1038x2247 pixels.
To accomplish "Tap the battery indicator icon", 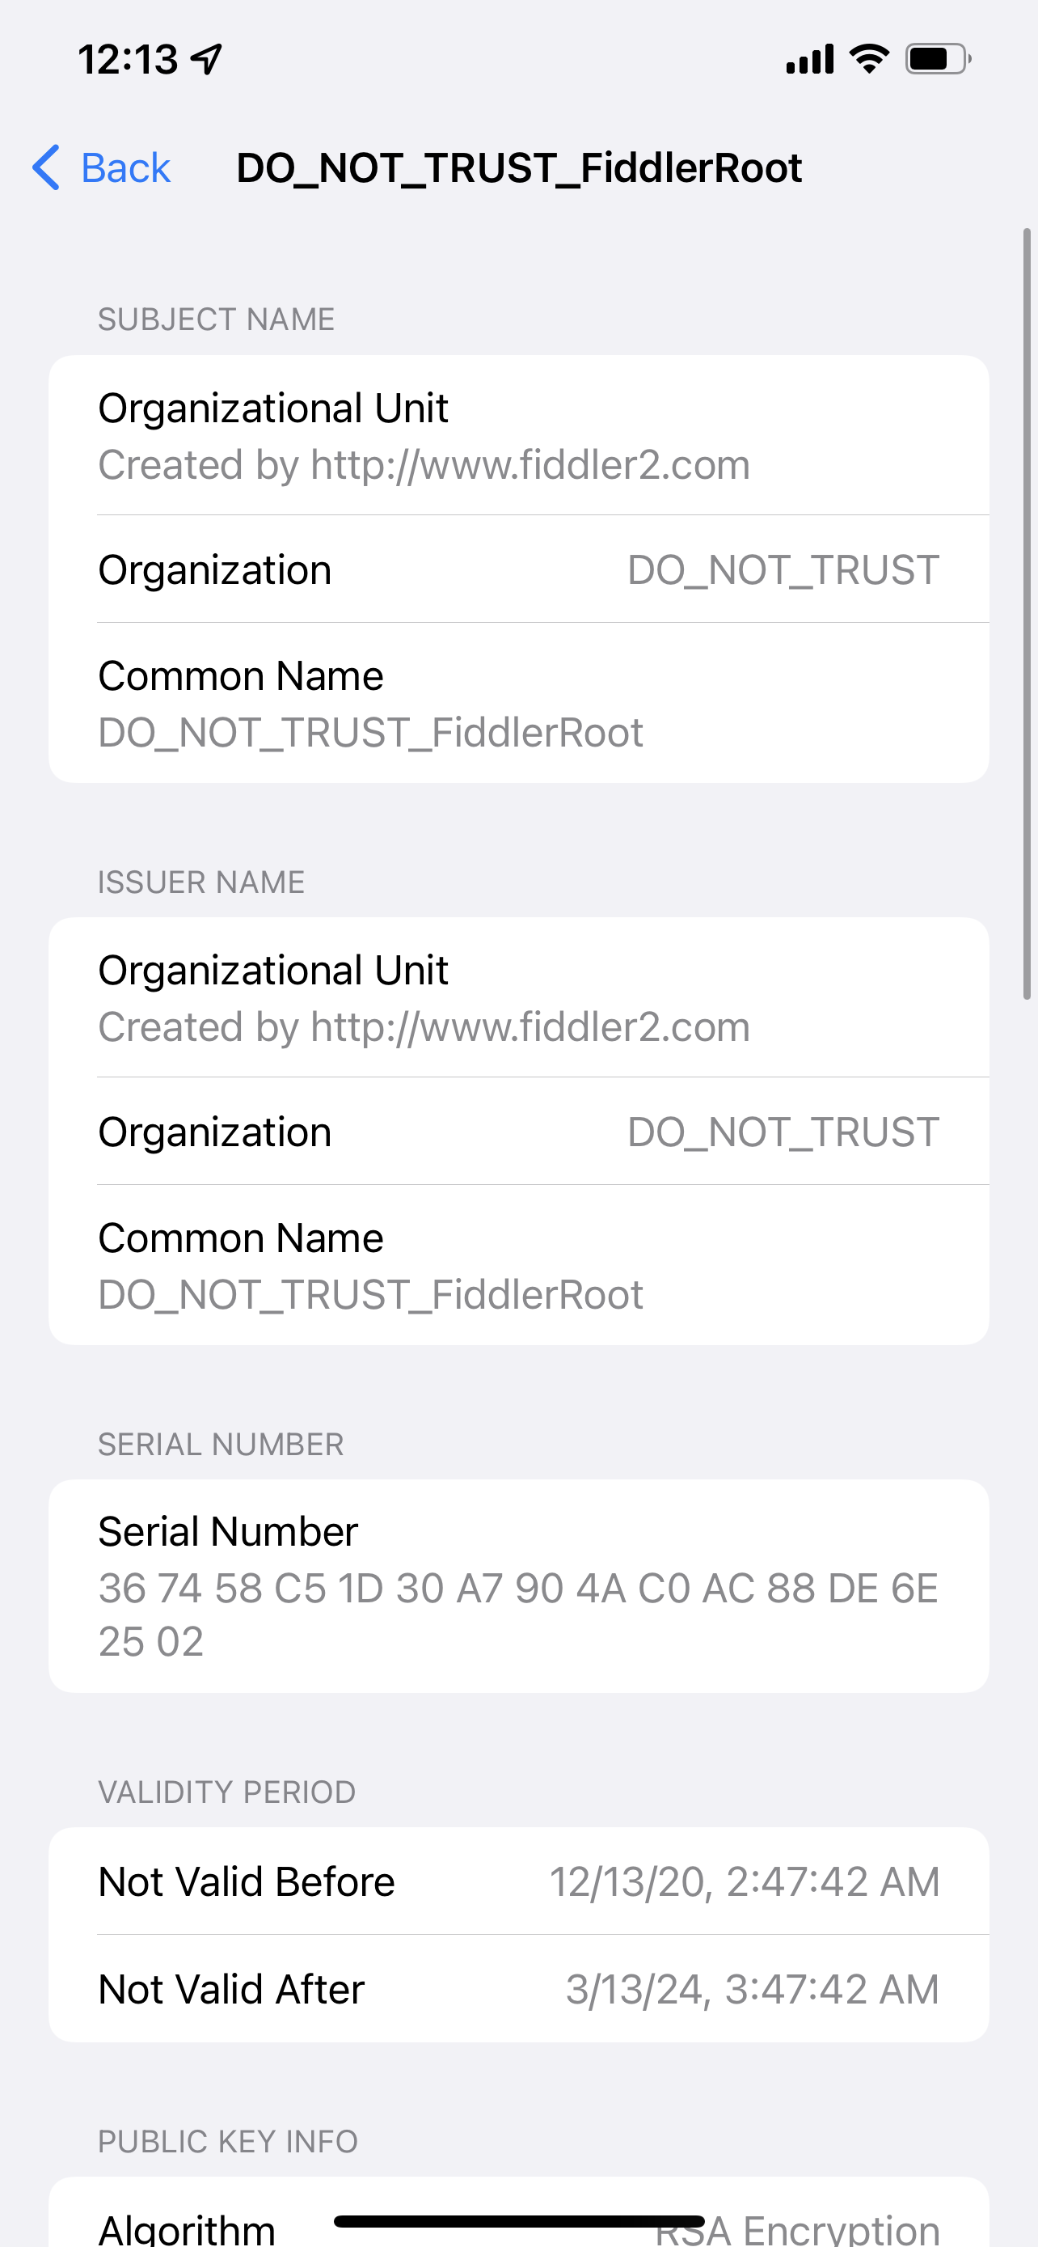I will [937, 59].
